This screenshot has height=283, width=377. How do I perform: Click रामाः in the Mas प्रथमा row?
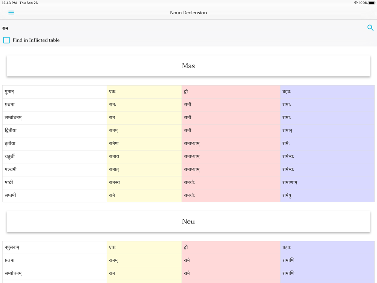pyautogui.click(x=327, y=105)
